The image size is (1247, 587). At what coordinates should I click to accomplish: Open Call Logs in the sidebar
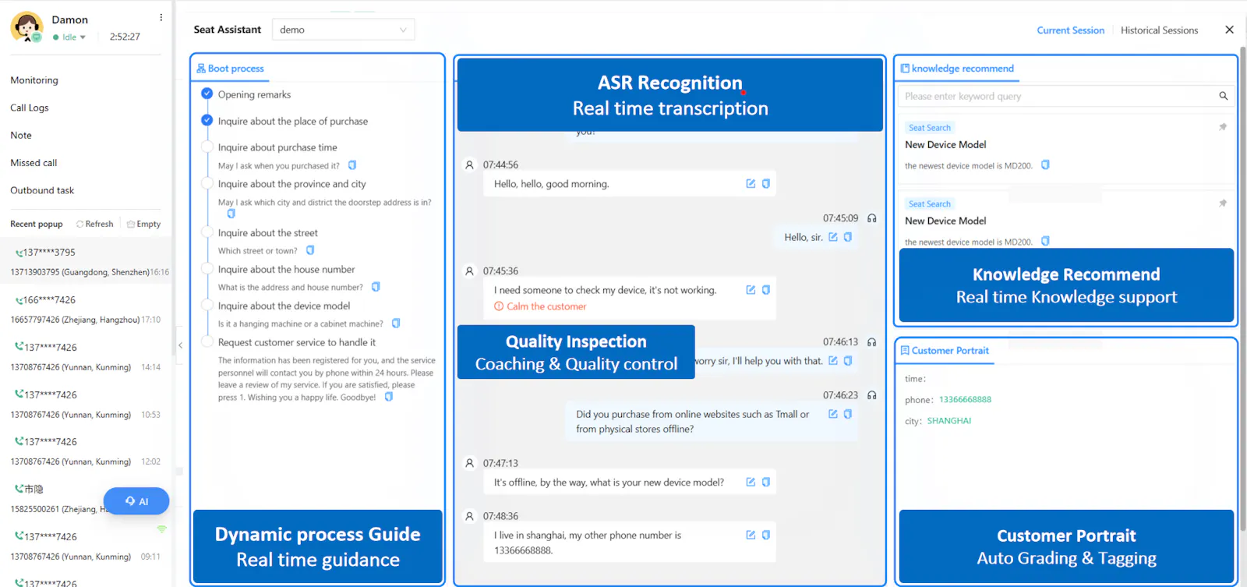pyautogui.click(x=30, y=108)
